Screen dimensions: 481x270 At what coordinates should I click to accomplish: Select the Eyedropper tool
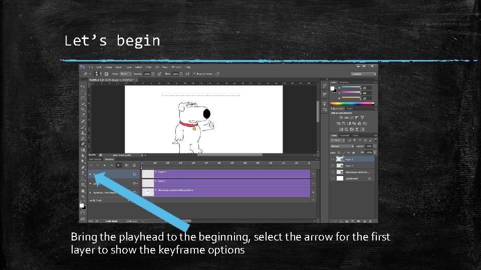click(x=83, y=115)
